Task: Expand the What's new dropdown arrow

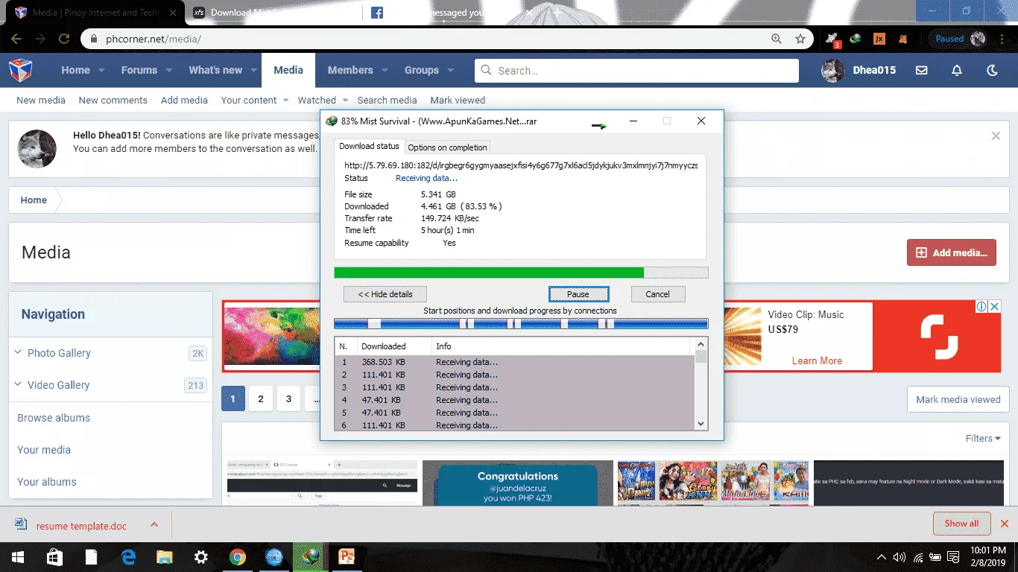Action: pos(253,70)
